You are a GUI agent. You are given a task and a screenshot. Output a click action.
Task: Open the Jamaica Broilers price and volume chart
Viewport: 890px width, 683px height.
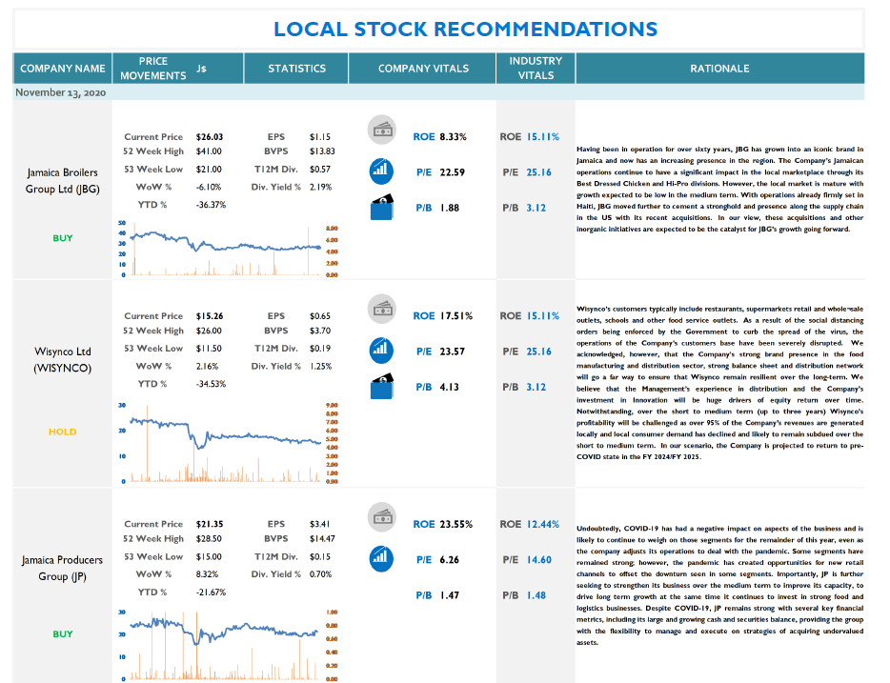point(228,249)
